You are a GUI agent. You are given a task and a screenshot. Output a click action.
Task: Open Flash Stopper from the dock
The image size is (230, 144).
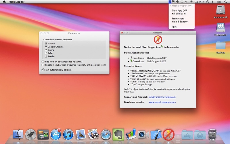pos(168,134)
